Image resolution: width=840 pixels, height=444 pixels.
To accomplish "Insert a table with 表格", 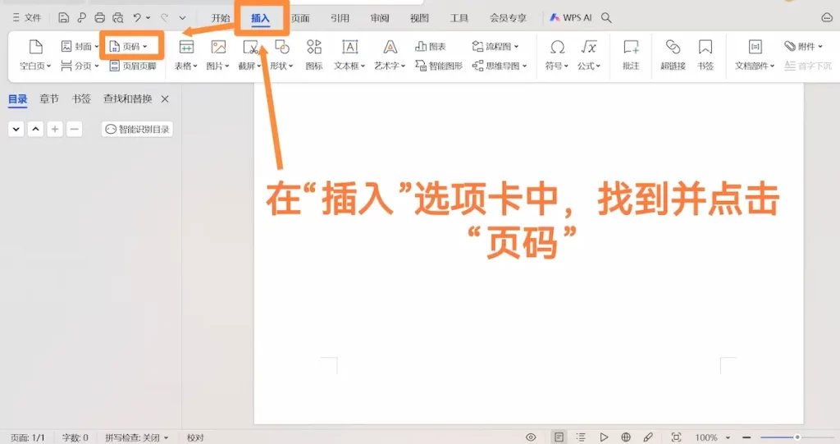I will pos(186,55).
